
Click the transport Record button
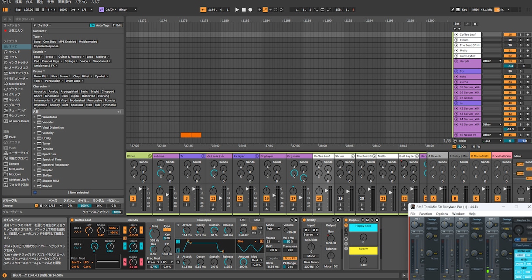click(250, 10)
